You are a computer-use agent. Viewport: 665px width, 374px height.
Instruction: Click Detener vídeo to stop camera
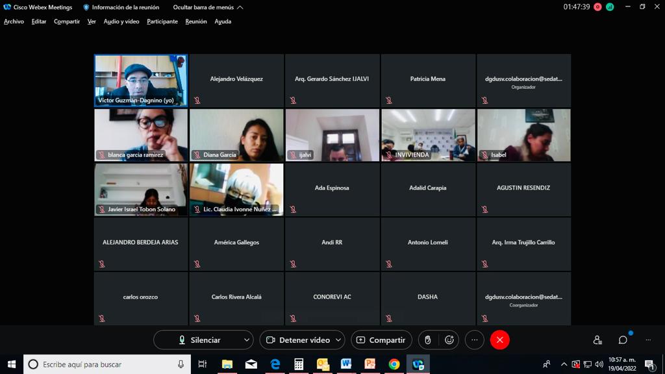pos(297,340)
